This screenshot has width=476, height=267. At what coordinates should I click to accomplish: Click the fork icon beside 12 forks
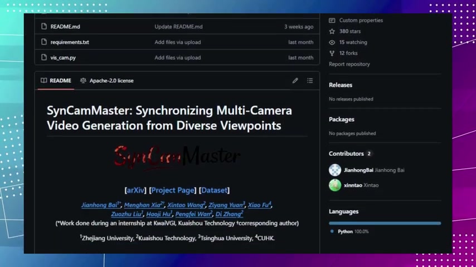click(332, 53)
